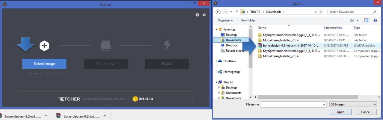Click the Etcher help question mark icon
This screenshot has height=120, width=383.
pos(197,15)
